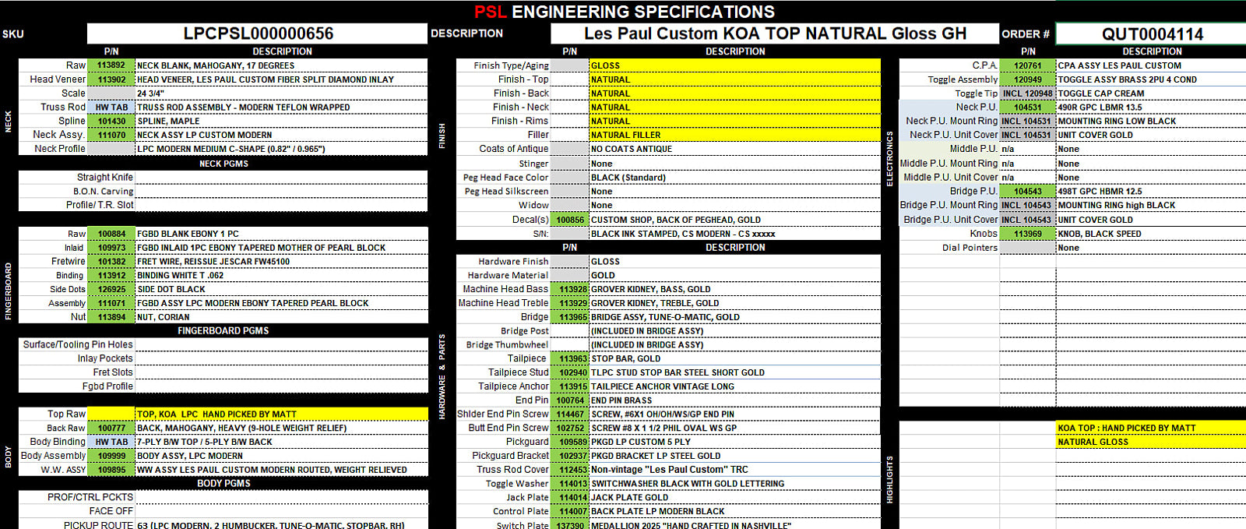Click the green Bridge P.U. part number cell
Image resolution: width=1246 pixels, height=529 pixels.
point(1027,192)
